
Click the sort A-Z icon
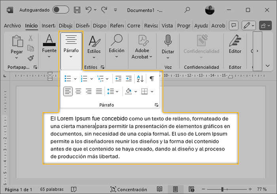[140, 79]
